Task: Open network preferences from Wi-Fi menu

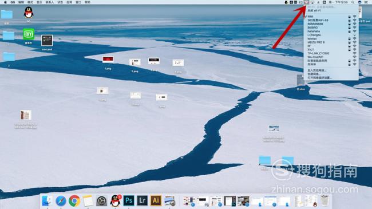Action: point(331,78)
